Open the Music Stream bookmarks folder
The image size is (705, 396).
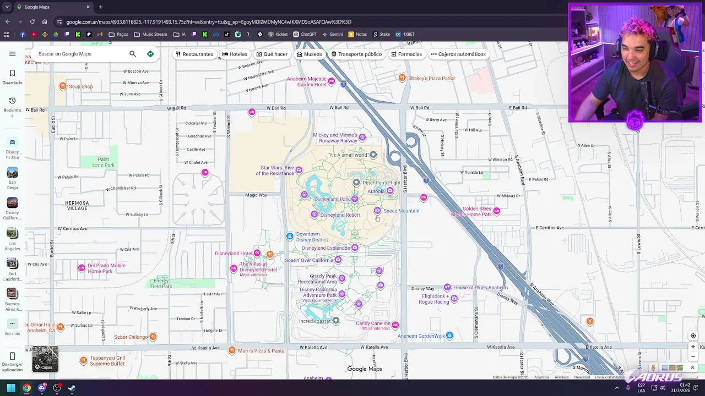coord(150,34)
